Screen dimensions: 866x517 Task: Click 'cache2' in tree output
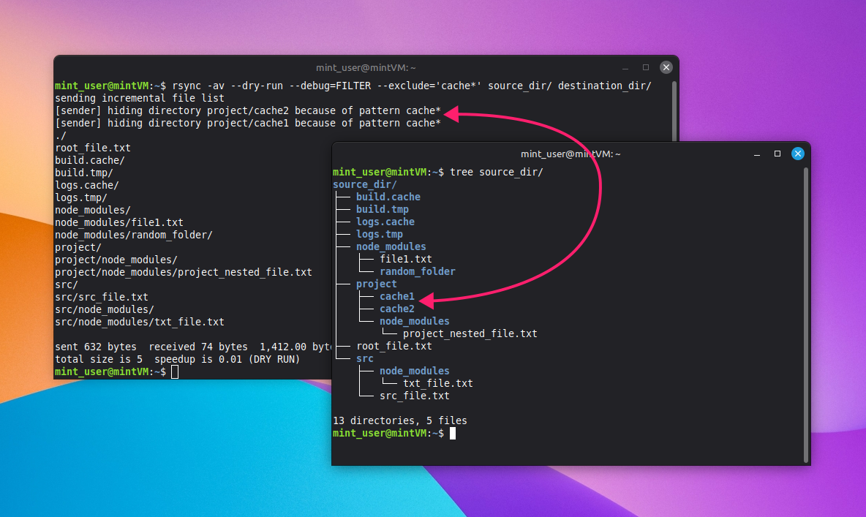[x=397, y=309]
